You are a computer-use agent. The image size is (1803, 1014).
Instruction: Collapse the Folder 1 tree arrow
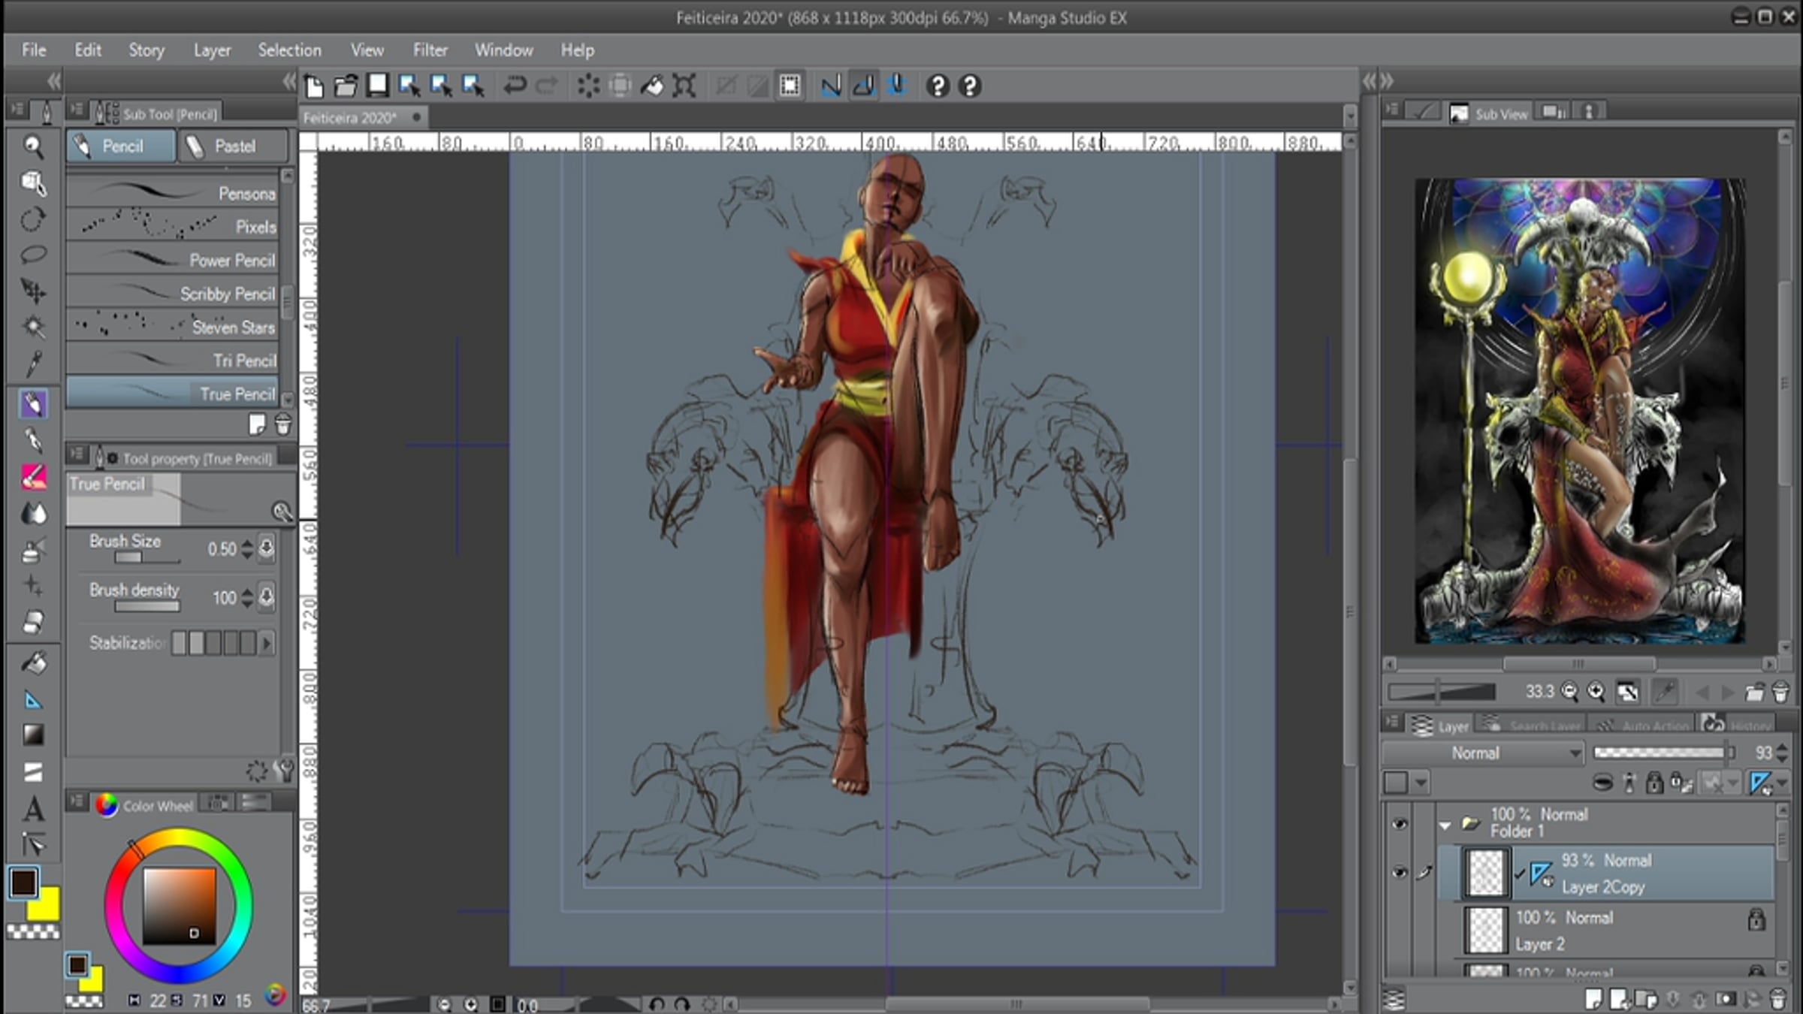tap(1445, 825)
